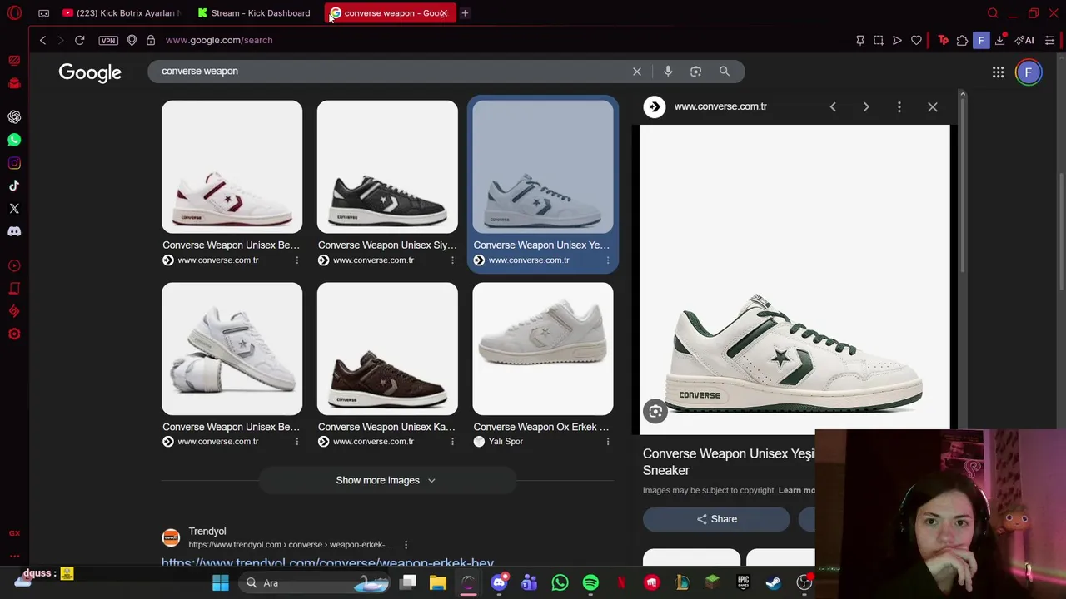This screenshot has width=1066, height=599.
Task: Visit www.converse.com.tr from preview header
Action: [720, 106]
